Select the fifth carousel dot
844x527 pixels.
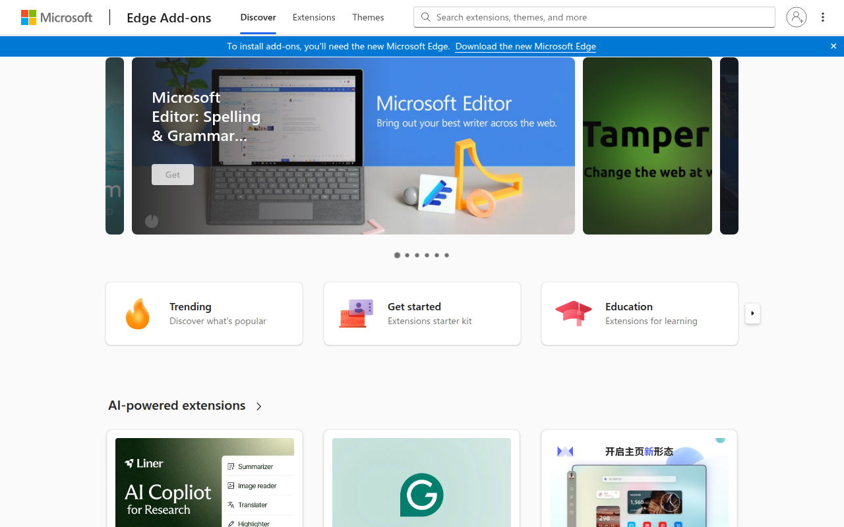pos(437,255)
